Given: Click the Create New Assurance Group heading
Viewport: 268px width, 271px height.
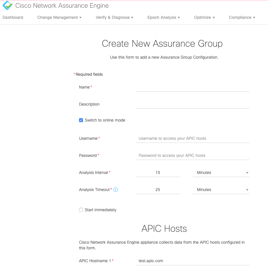Looking at the screenshot, I should (162, 44).
